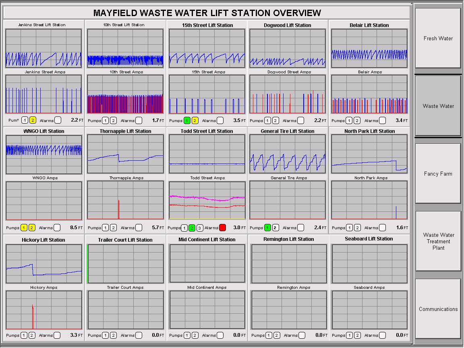The height and width of the screenshot is (348, 464).
Task: Select pump 1 indicator at WNGO station
Action: pos(24,228)
